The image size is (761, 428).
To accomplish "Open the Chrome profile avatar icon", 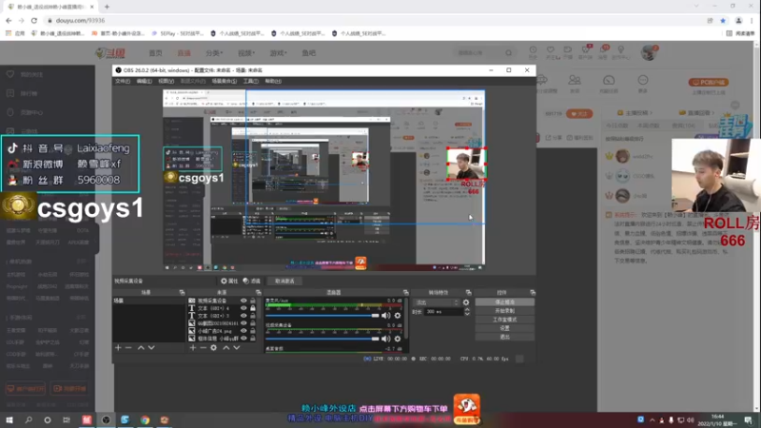I will tap(739, 20).
